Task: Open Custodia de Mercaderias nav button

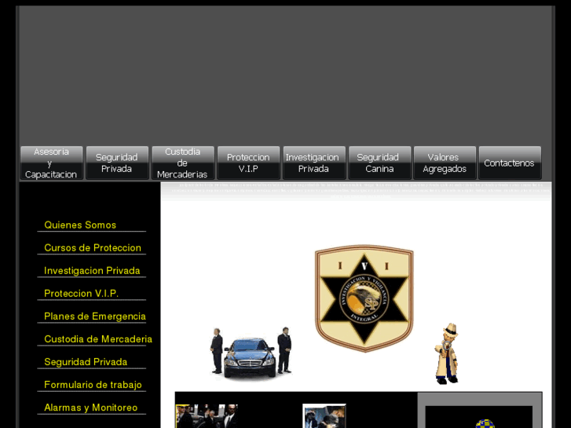Action: 183,163
